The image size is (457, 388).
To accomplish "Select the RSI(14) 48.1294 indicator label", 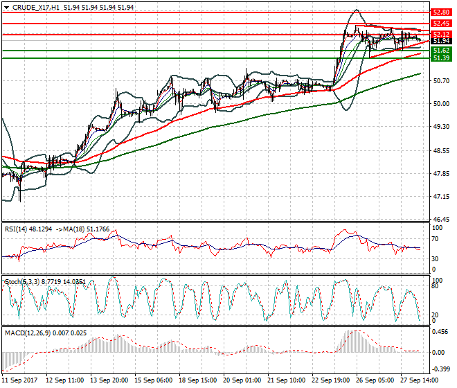I will (x=28, y=229).
